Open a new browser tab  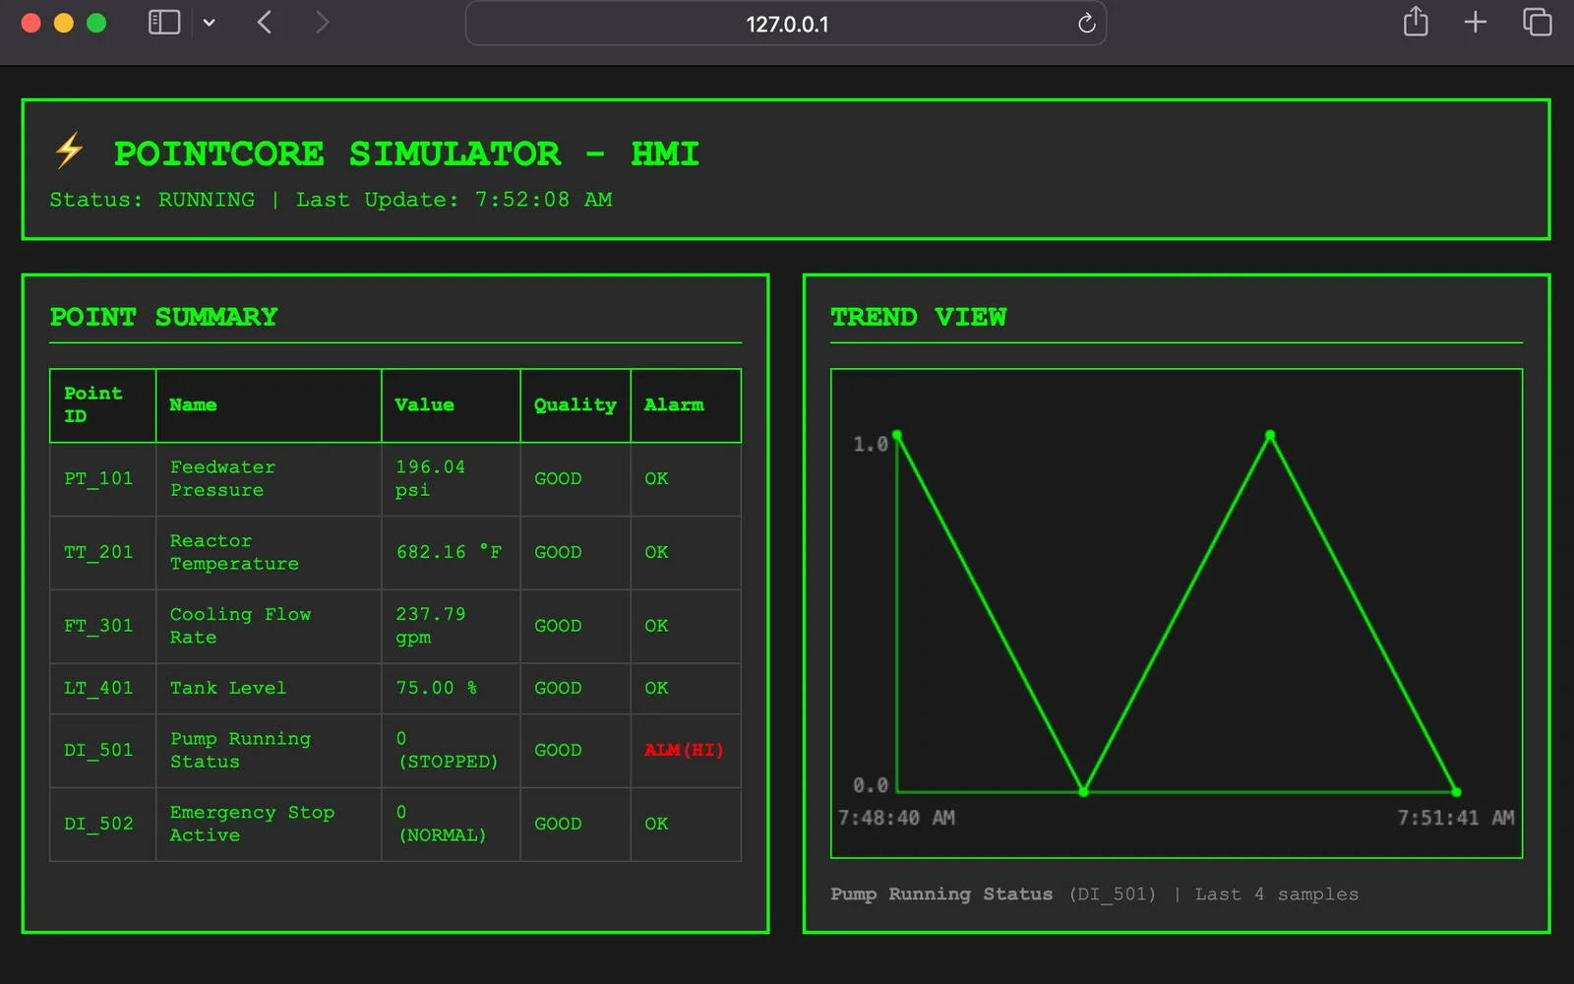coord(1475,22)
